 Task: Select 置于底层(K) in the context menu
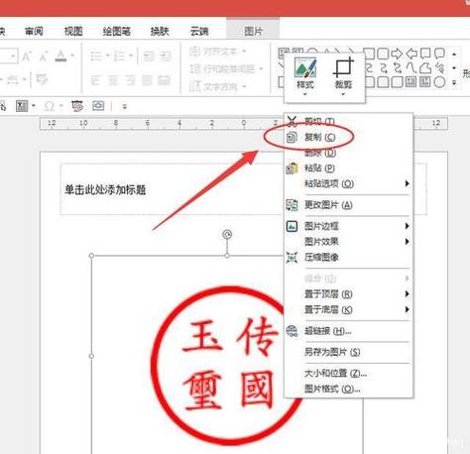(348, 309)
